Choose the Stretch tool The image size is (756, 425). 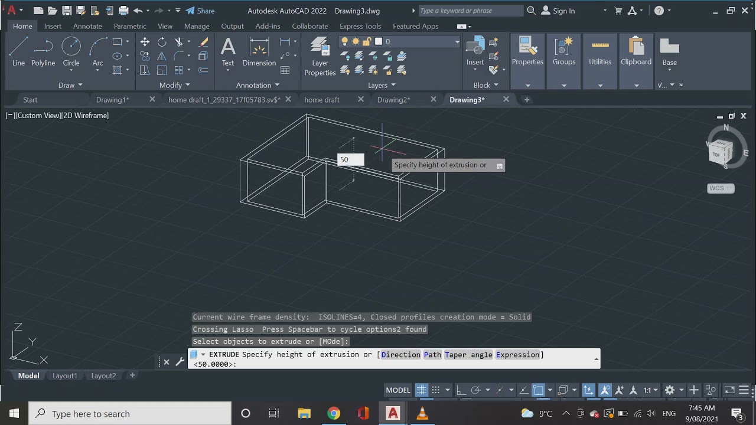click(145, 70)
